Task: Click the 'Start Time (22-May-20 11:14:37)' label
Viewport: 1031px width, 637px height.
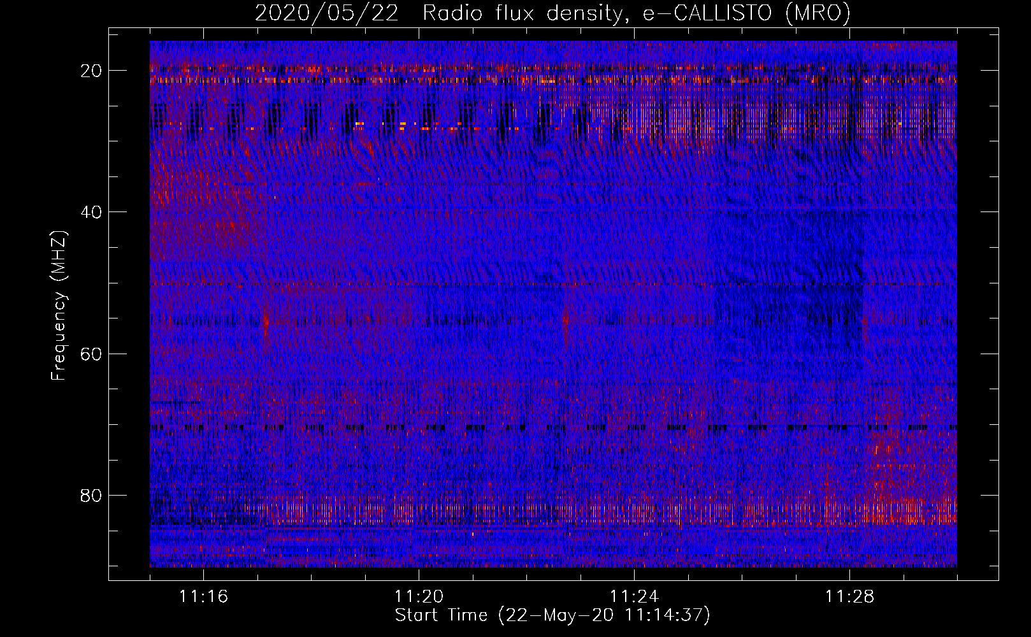Action: click(x=552, y=615)
